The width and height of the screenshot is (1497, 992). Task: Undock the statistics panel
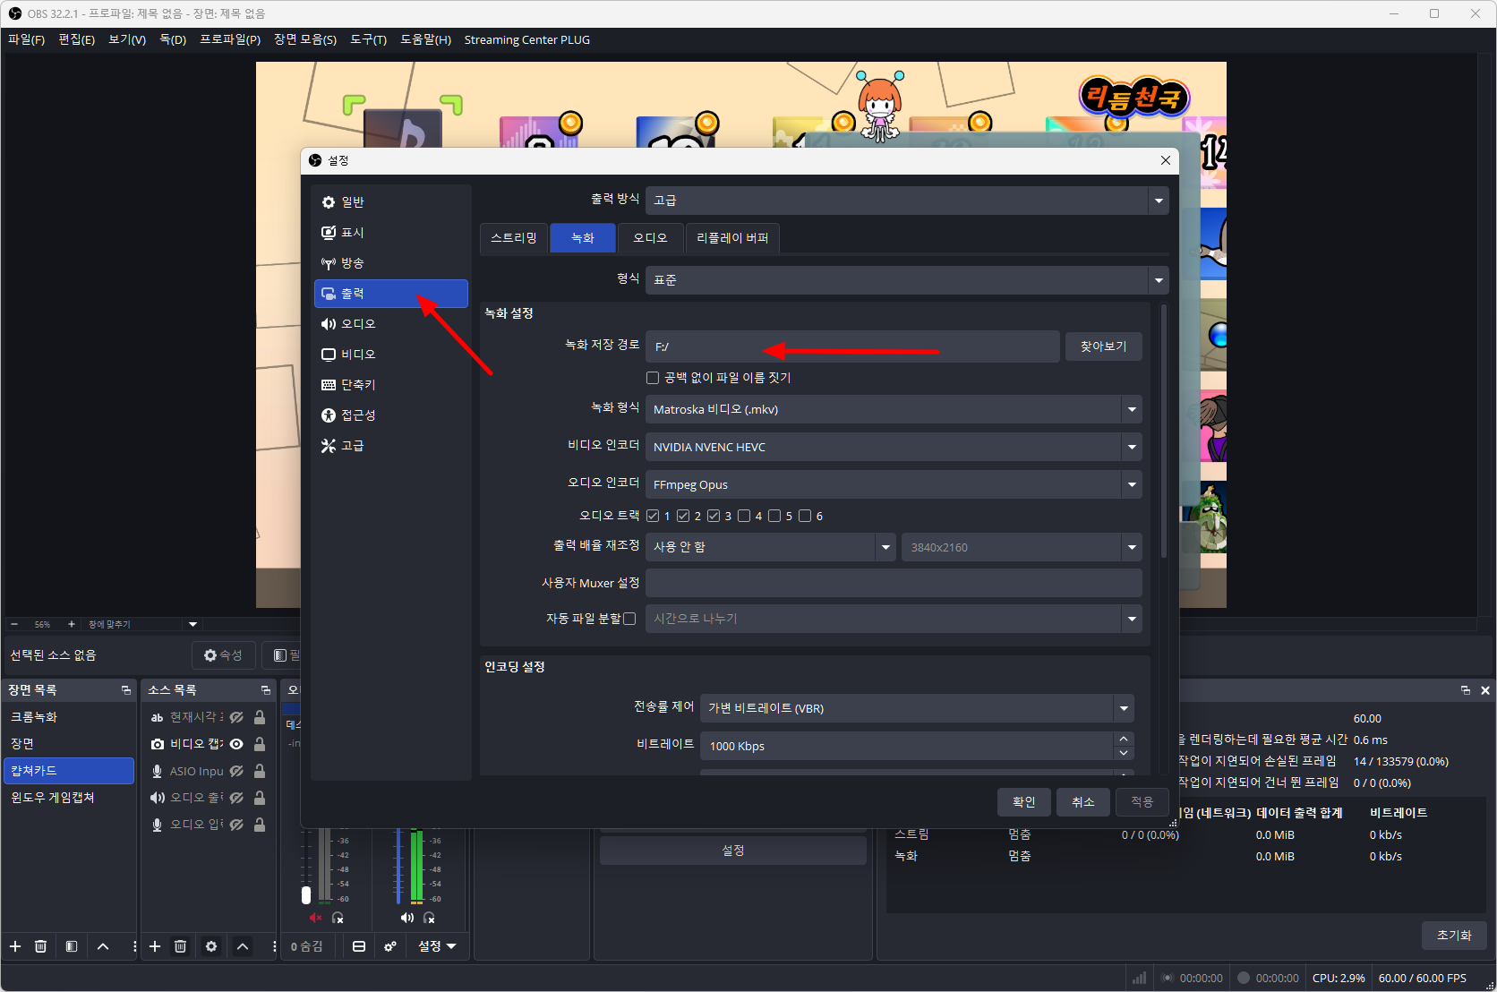click(1466, 690)
